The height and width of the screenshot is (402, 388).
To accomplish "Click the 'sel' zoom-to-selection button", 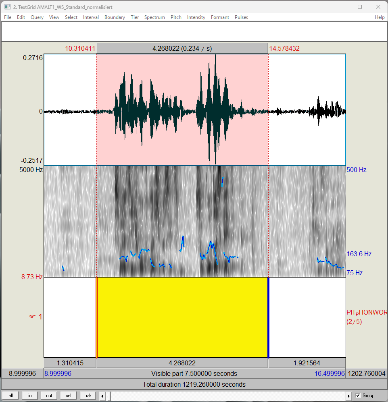I will click(x=69, y=395).
